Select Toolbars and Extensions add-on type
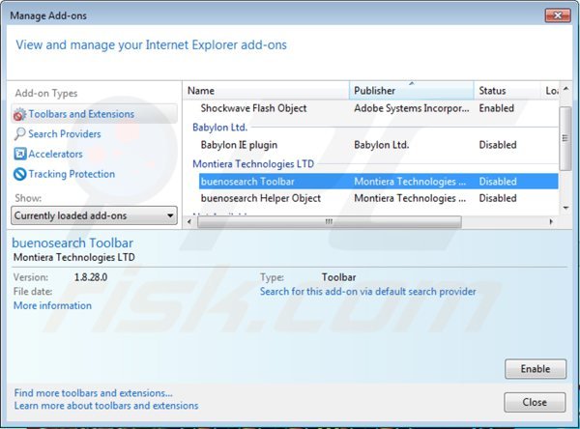The width and height of the screenshot is (580, 429). (95, 114)
